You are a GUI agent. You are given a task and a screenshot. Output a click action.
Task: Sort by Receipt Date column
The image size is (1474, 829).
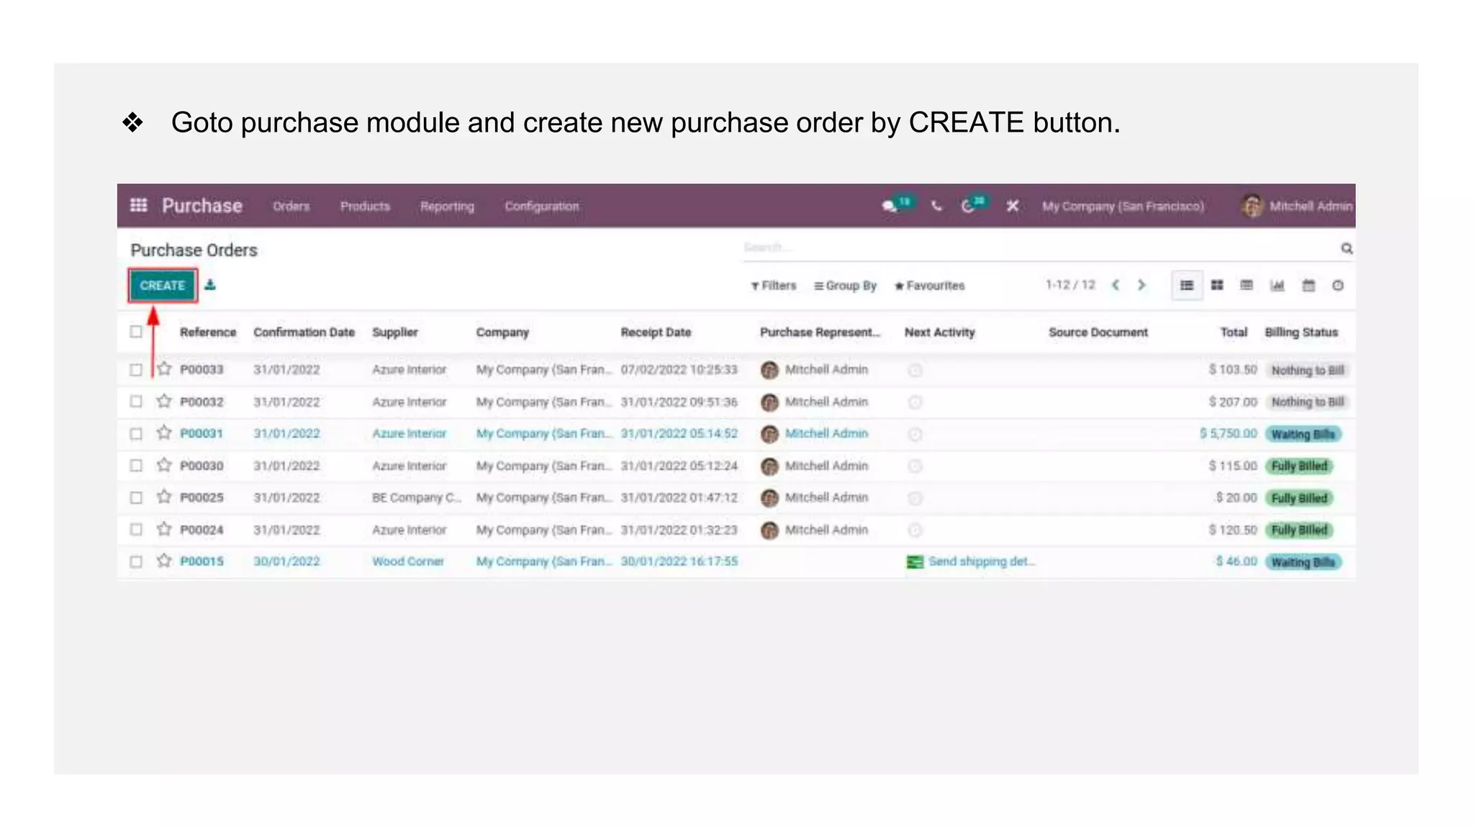tap(656, 332)
